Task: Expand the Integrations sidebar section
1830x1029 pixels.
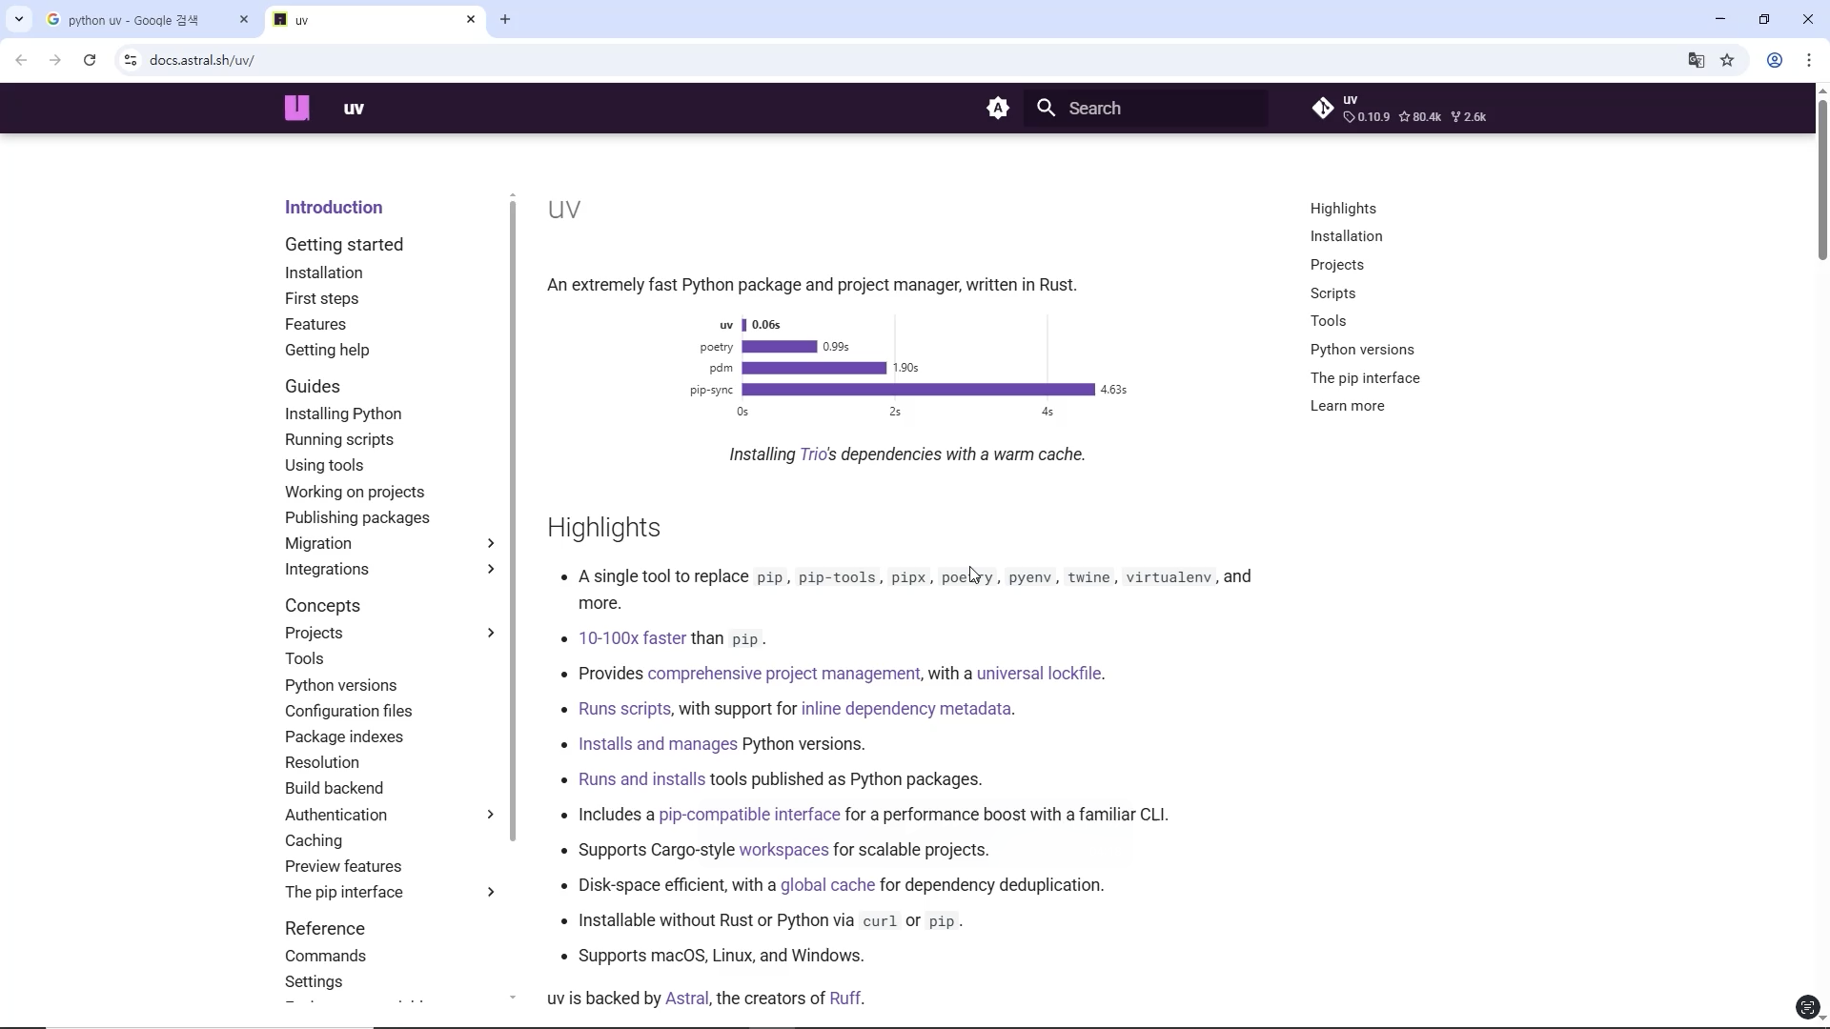Action: (491, 569)
